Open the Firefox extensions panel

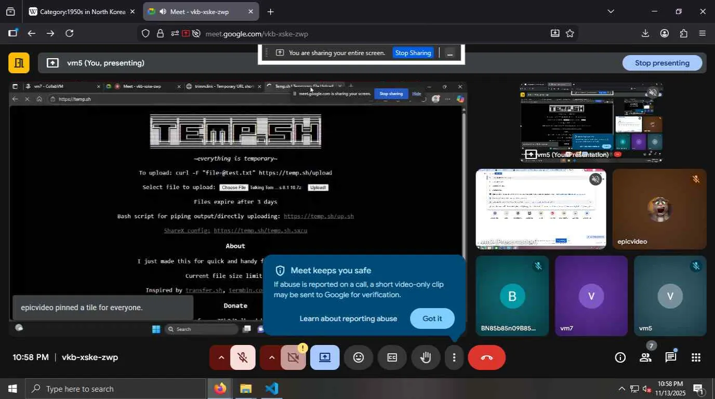tap(684, 33)
